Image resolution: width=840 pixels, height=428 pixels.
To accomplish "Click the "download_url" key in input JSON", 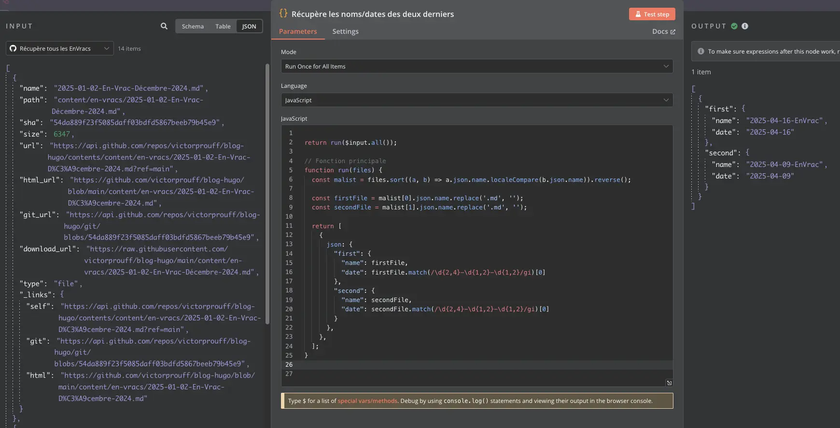I will pyautogui.click(x=47, y=249).
